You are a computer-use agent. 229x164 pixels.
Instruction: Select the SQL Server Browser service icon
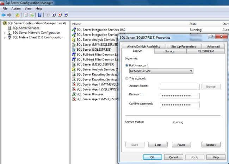click(x=74, y=94)
